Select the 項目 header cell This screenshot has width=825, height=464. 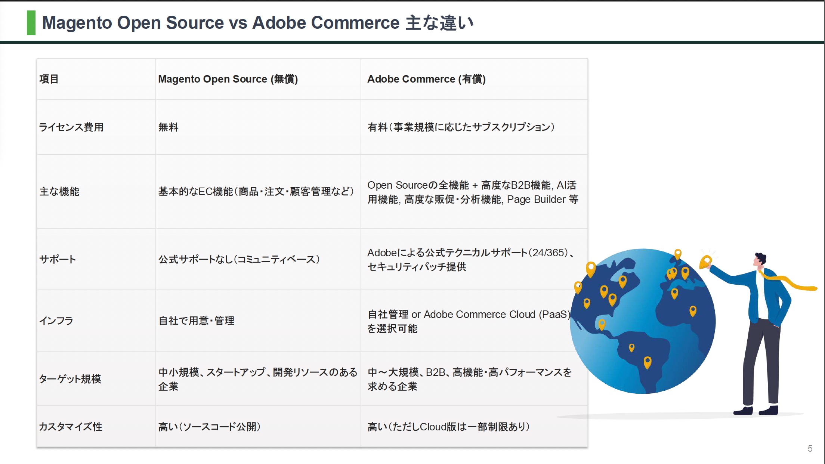[49, 79]
